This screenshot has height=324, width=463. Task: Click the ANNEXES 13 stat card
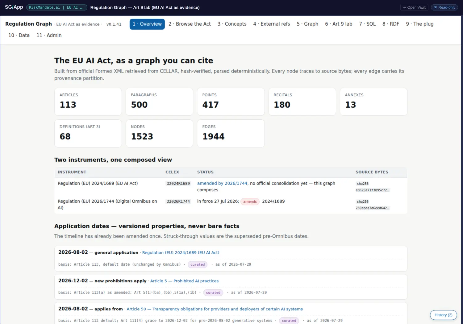(373, 102)
